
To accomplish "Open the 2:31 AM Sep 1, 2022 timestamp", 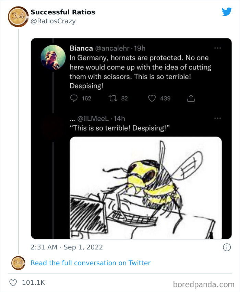I will [x=67, y=247].
